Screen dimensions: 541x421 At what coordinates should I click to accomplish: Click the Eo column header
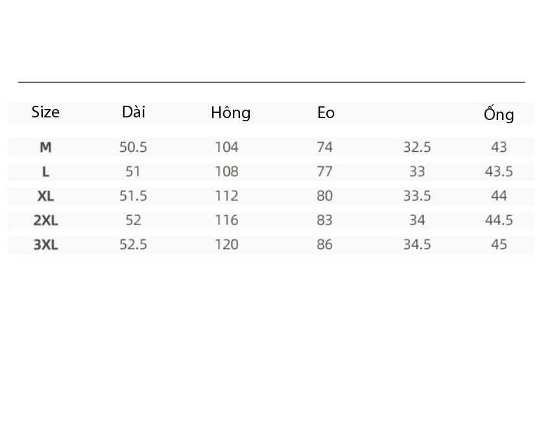[326, 113]
